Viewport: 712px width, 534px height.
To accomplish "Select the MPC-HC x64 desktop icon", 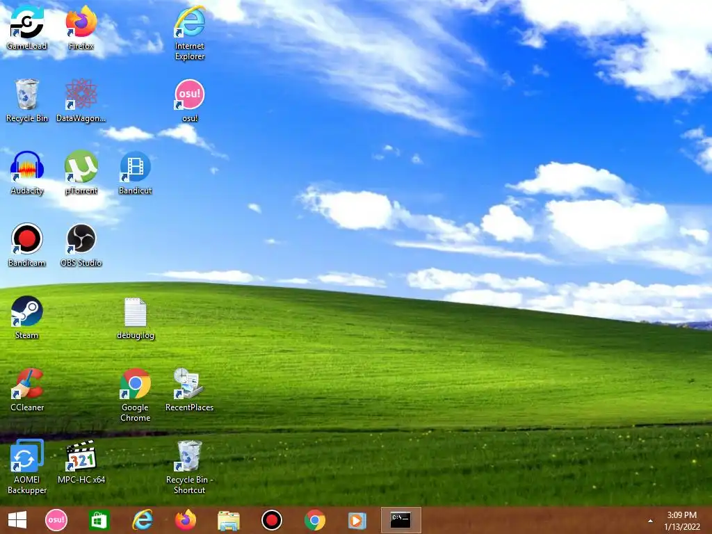I will tap(81, 462).
